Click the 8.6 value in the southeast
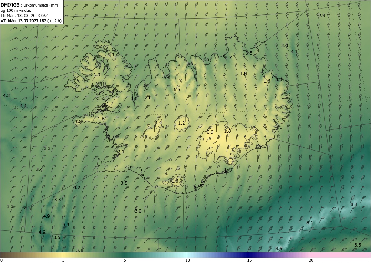The width and height of the screenshot is (371, 263). (279, 248)
